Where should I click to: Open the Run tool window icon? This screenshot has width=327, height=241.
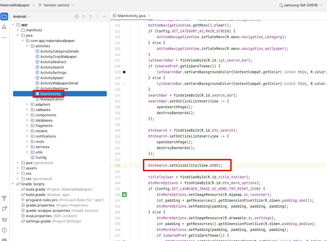coord(4,209)
